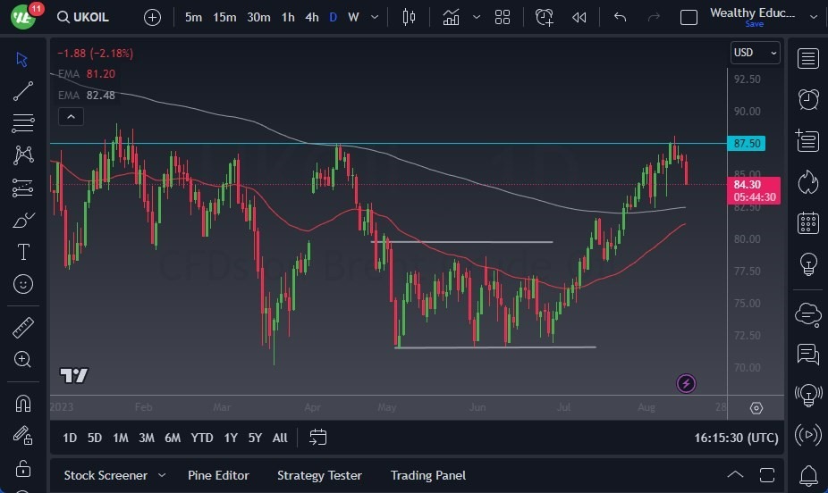This screenshot has width=828, height=493.
Task: Select the daily D timeframe
Action: 333,17
